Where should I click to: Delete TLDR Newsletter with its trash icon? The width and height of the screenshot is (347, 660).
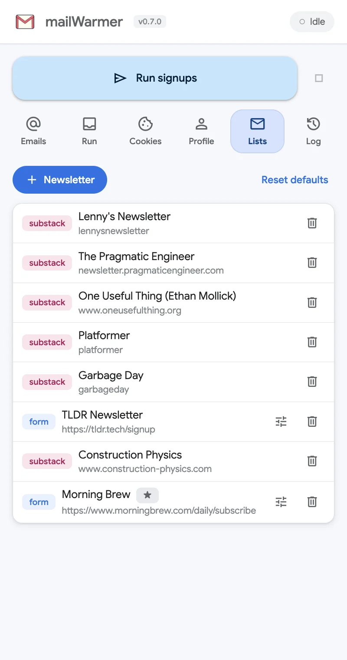click(x=312, y=422)
